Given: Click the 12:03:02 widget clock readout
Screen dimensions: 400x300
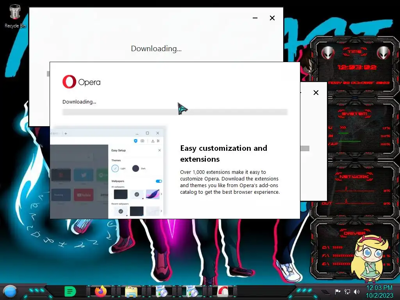Looking at the screenshot, I should (357, 67).
